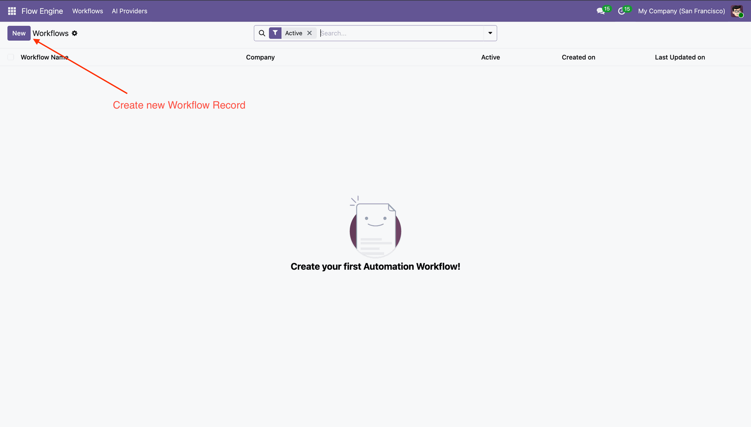Click the Workflows gear settings icon

[x=75, y=33]
